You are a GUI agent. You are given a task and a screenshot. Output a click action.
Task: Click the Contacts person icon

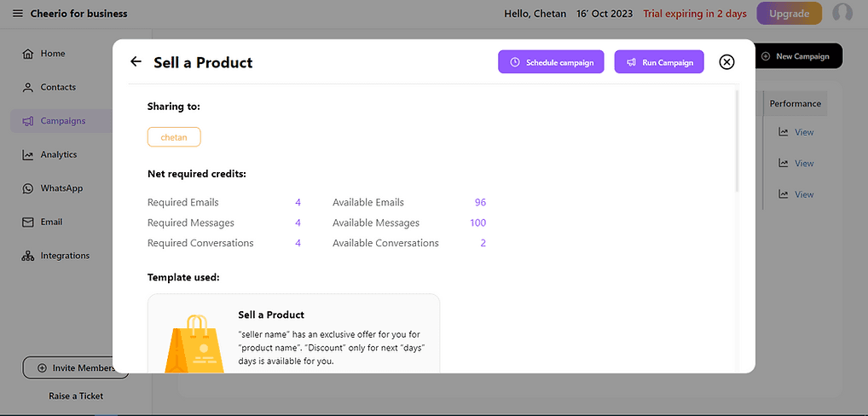pos(27,88)
